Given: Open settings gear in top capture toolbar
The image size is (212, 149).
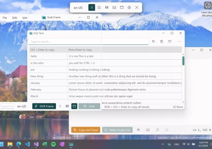Looking at the screenshot, I should coord(129,7).
